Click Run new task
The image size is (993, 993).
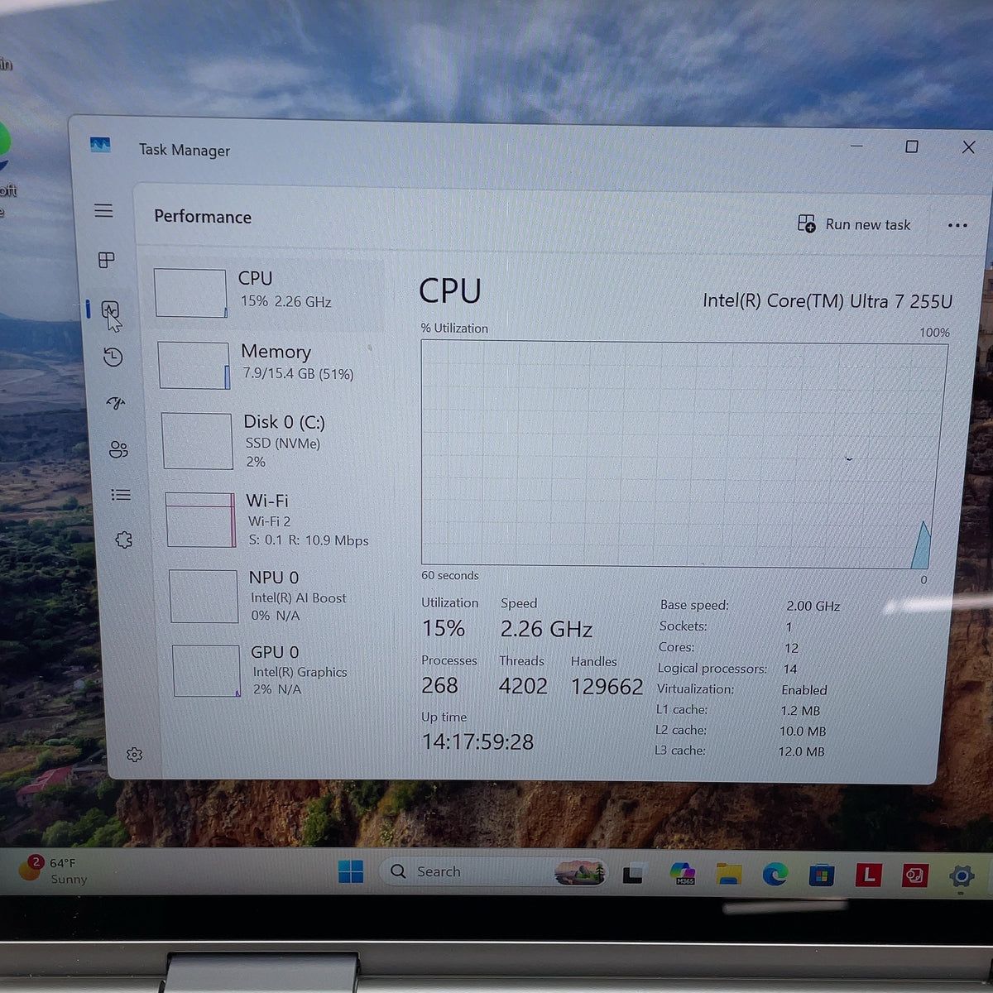(854, 224)
